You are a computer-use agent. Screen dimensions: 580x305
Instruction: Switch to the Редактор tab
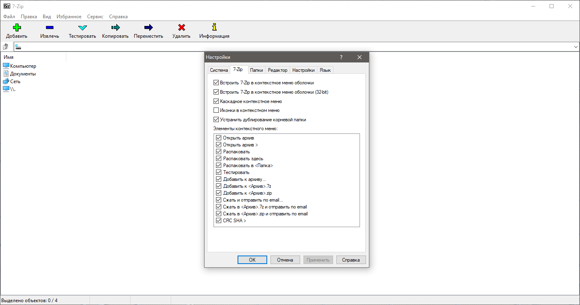pos(277,70)
